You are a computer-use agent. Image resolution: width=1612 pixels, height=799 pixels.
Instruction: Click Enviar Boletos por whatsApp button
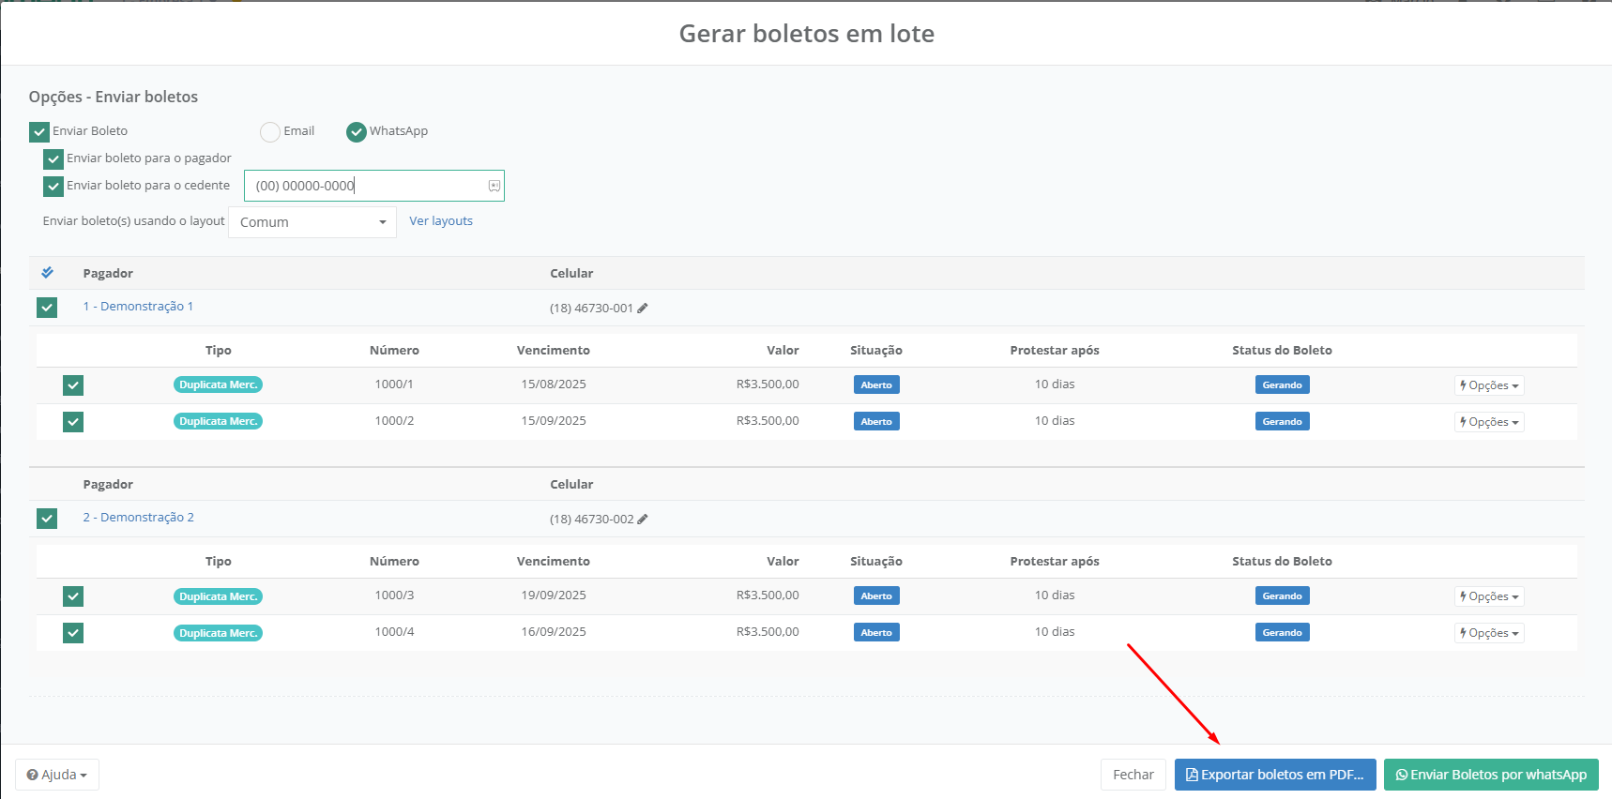click(x=1491, y=775)
